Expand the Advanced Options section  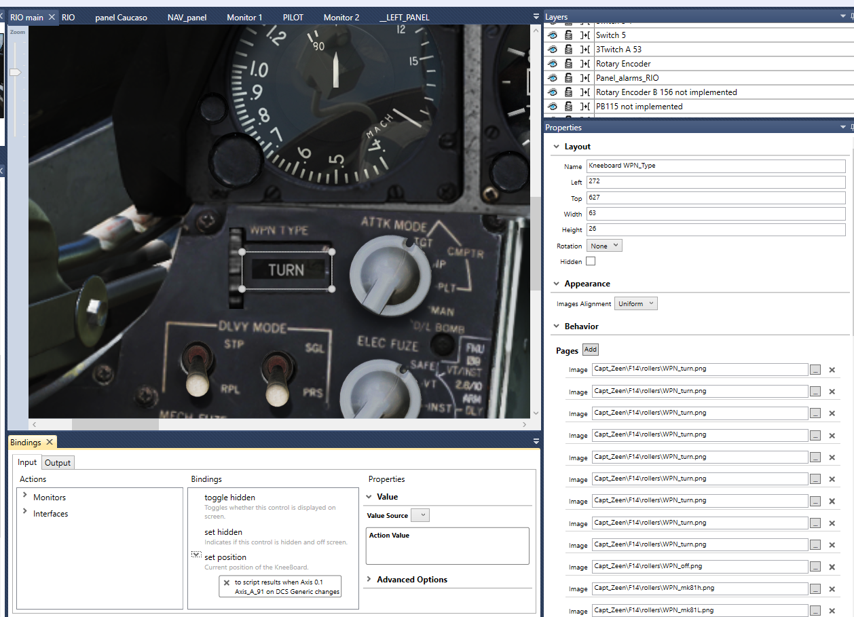pyautogui.click(x=369, y=580)
